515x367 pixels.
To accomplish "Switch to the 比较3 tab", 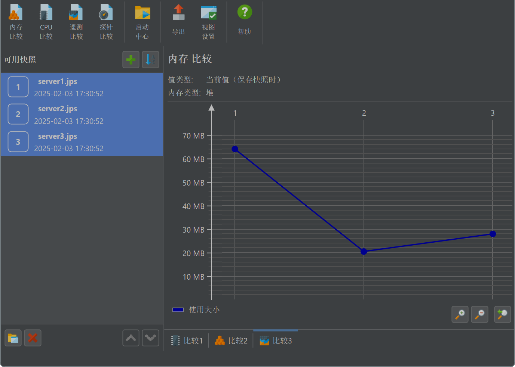I will [276, 340].
